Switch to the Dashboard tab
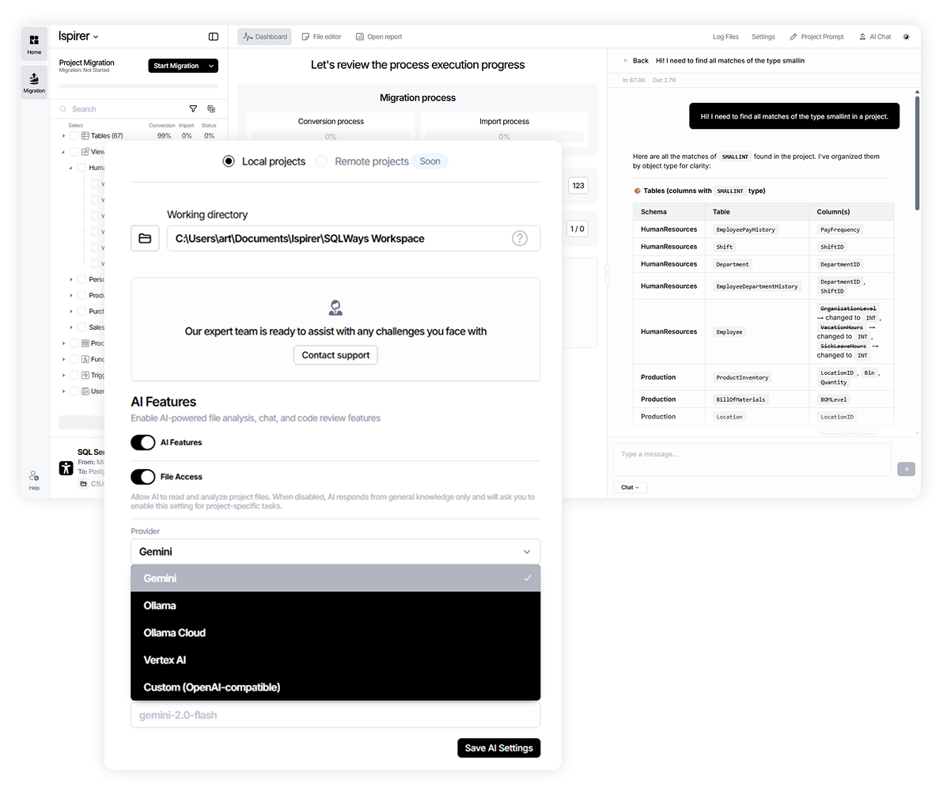 (x=264, y=36)
